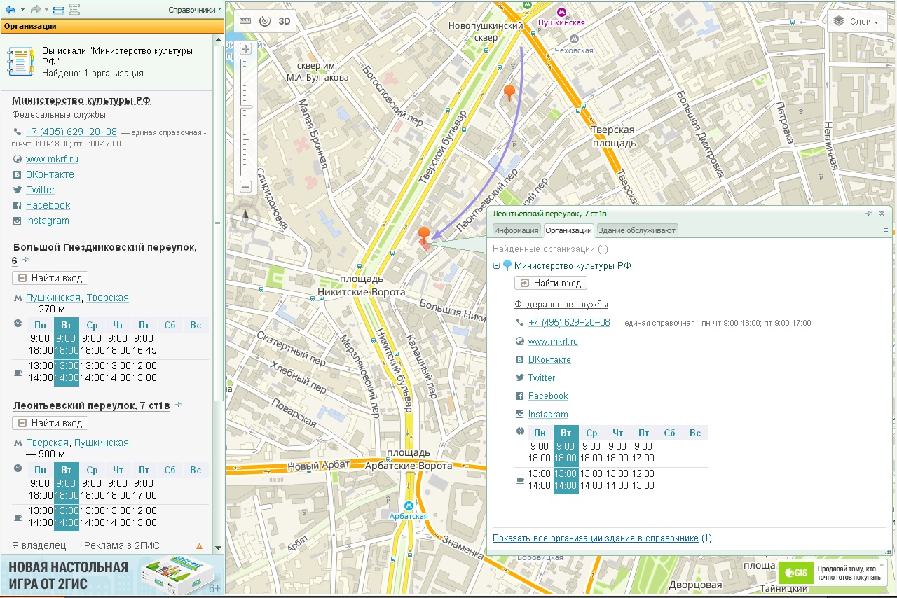Select the ruler measurement tool
The image size is (897, 598).
click(245, 21)
